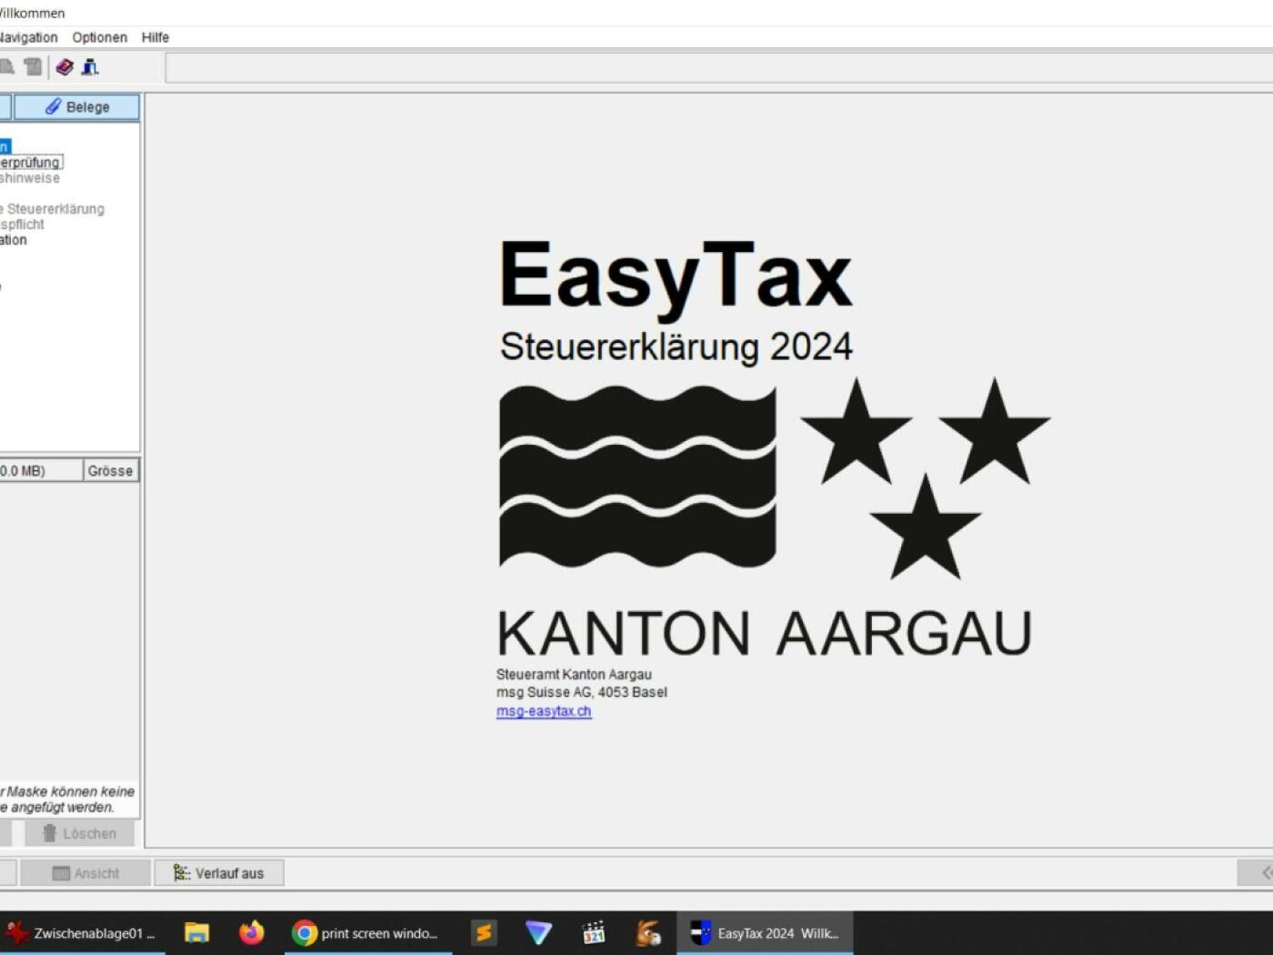
Task: Open Sublime Text from the taskbar
Action: tap(484, 933)
